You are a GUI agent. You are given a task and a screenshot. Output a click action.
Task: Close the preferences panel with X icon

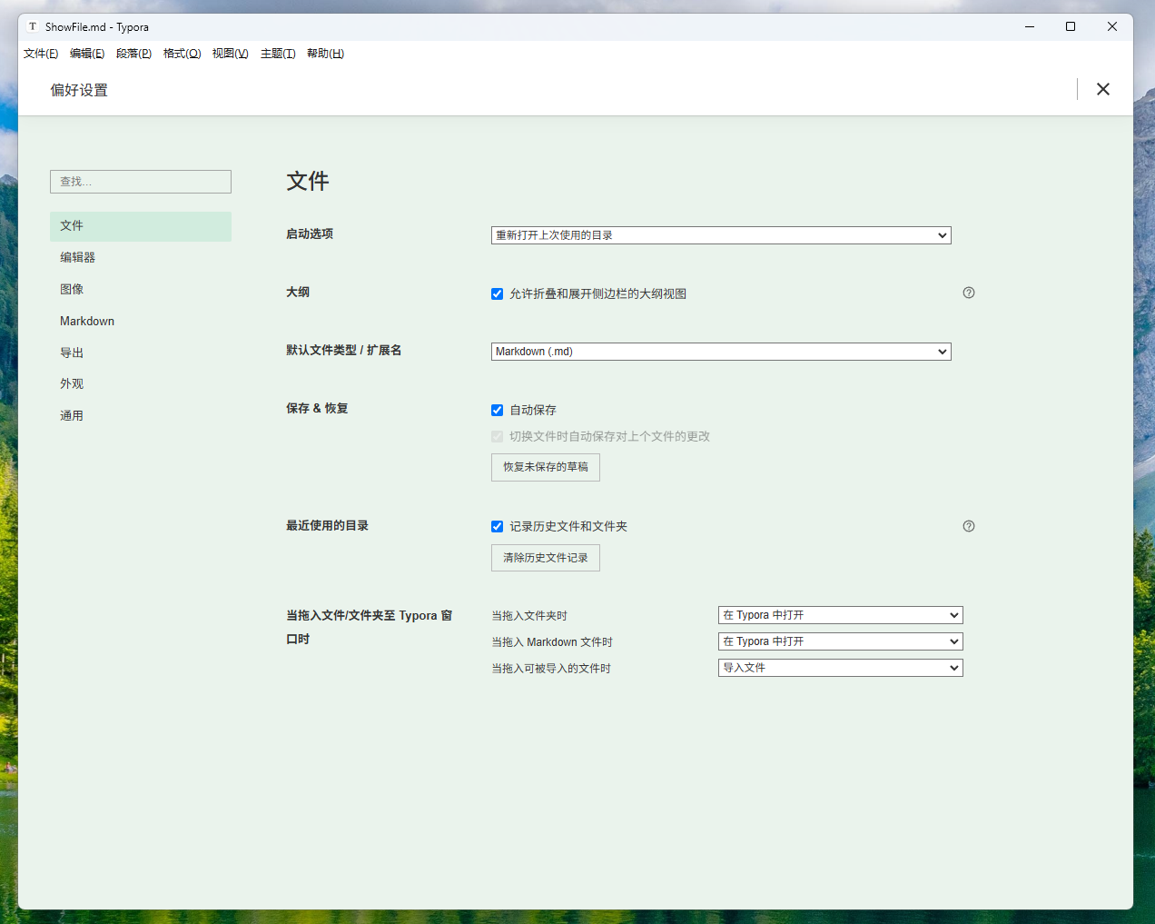click(x=1103, y=89)
